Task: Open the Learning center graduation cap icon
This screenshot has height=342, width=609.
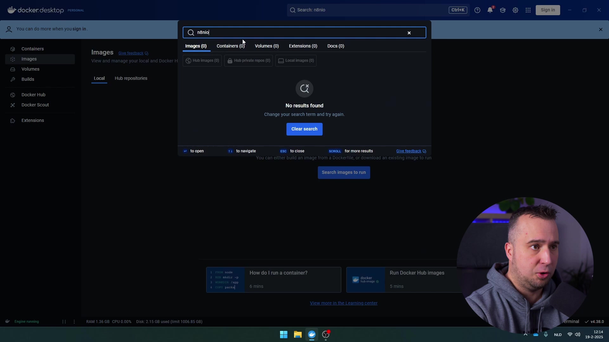Action: click(x=503, y=10)
